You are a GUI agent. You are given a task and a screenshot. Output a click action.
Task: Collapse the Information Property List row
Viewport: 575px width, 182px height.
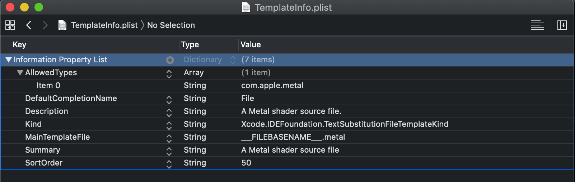tap(9, 60)
